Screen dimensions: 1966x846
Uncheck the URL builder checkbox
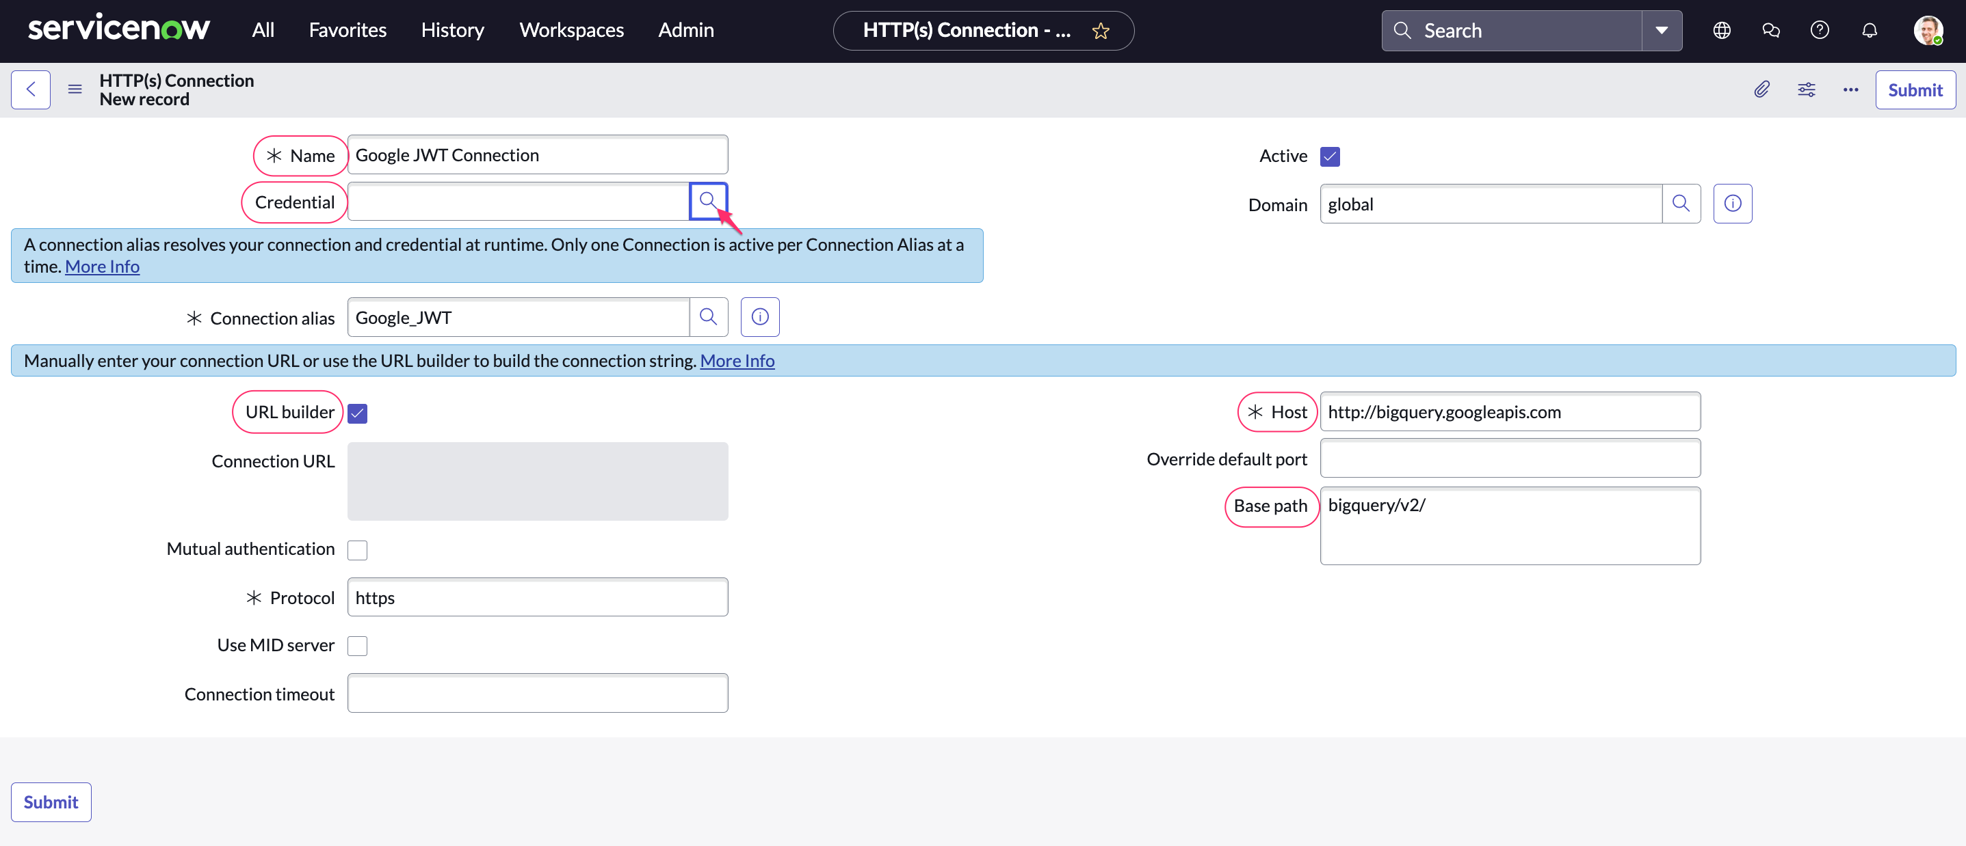pos(357,413)
